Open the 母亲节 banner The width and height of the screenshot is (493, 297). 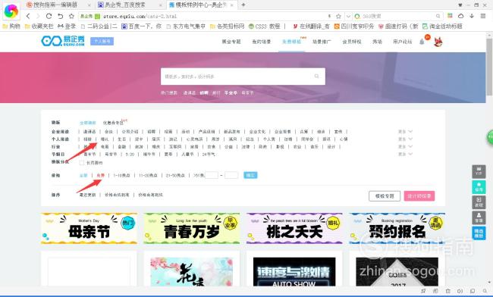[89, 228]
